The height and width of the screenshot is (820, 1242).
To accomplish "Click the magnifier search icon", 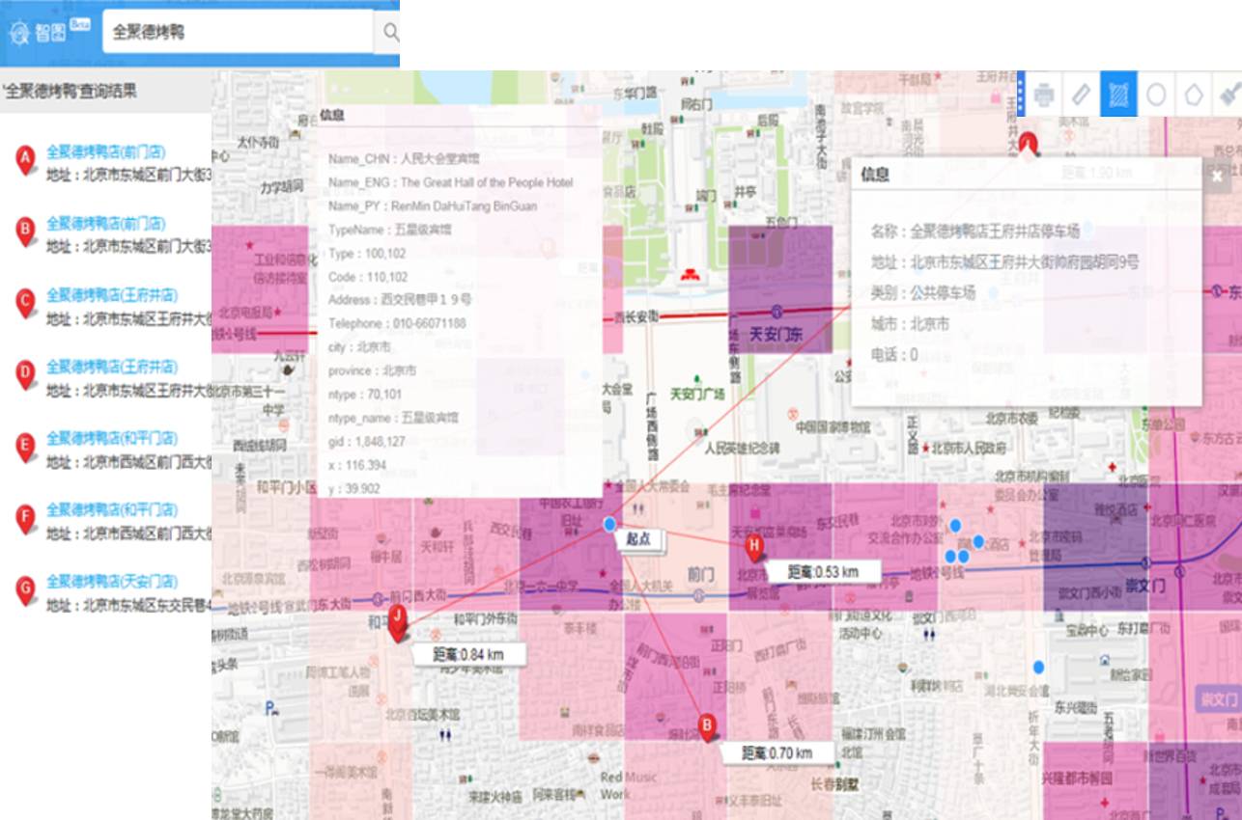I will (x=390, y=32).
